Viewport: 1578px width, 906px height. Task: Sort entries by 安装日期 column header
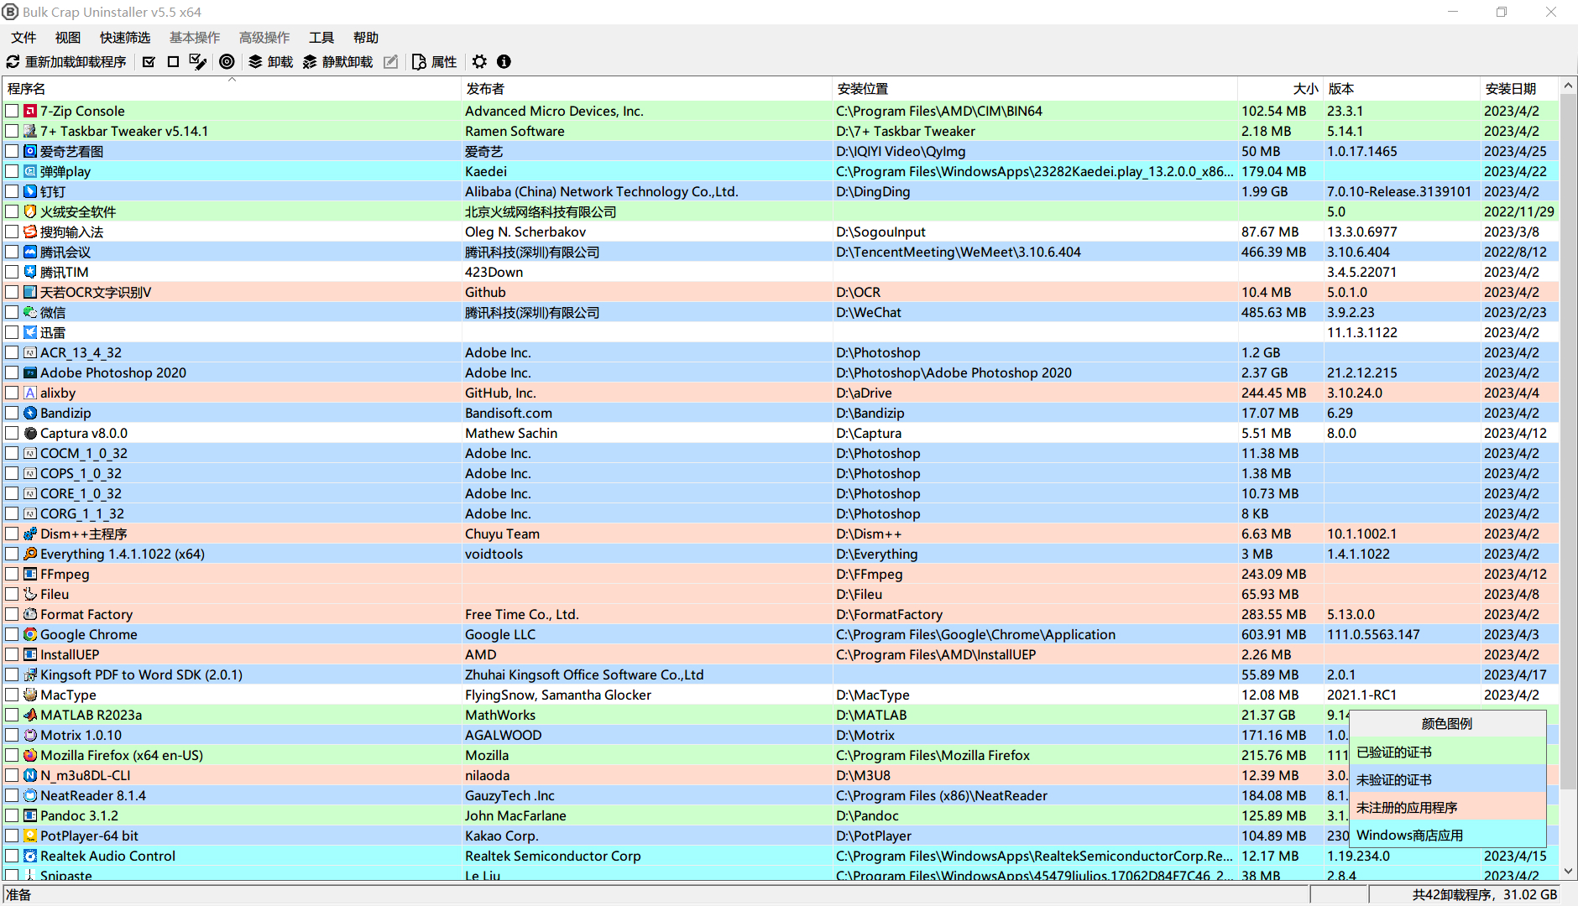coord(1510,89)
